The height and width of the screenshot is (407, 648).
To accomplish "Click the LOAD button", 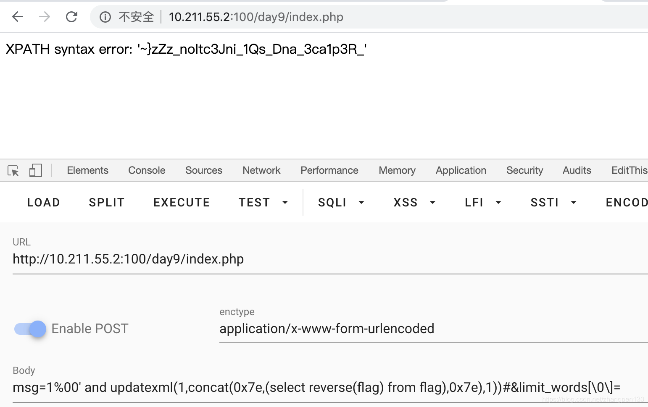I will click(44, 203).
